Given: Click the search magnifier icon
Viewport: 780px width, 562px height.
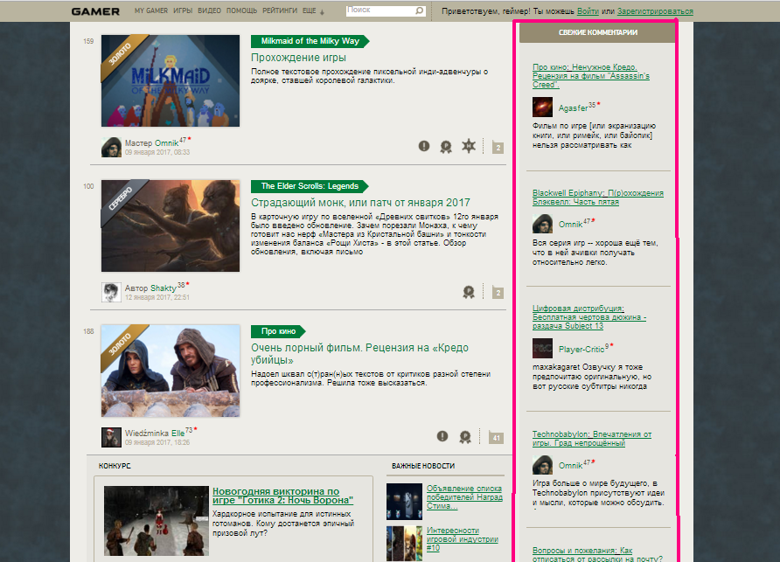Looking at the screenshot, I should tap(420, 11).
